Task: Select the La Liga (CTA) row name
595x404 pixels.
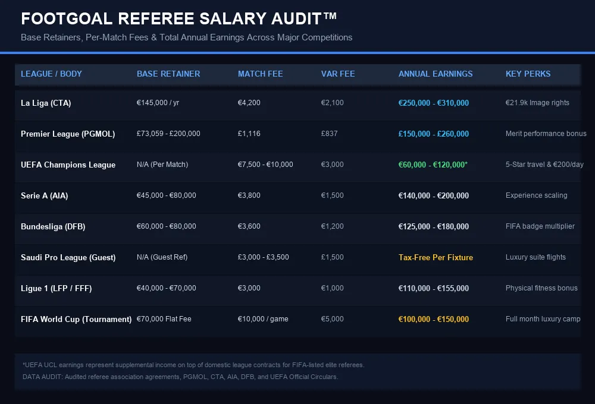Action: [46, 103]
